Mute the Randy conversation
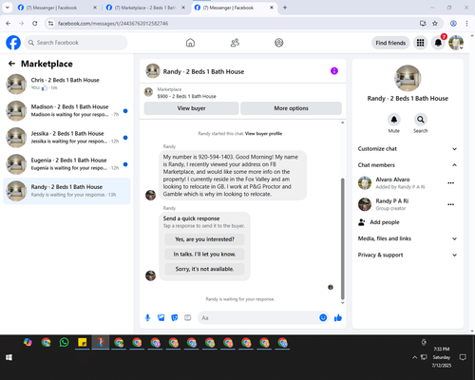The height and width of the screenshot is (380, 475). tap(394, 120)
